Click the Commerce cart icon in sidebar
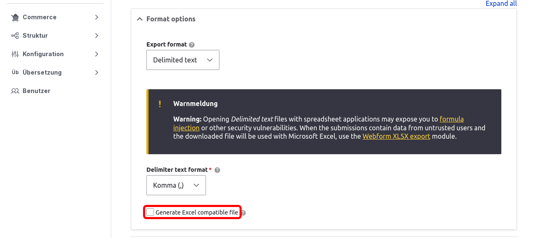Viewport: 537px width, 238px height. click(15, 17)
